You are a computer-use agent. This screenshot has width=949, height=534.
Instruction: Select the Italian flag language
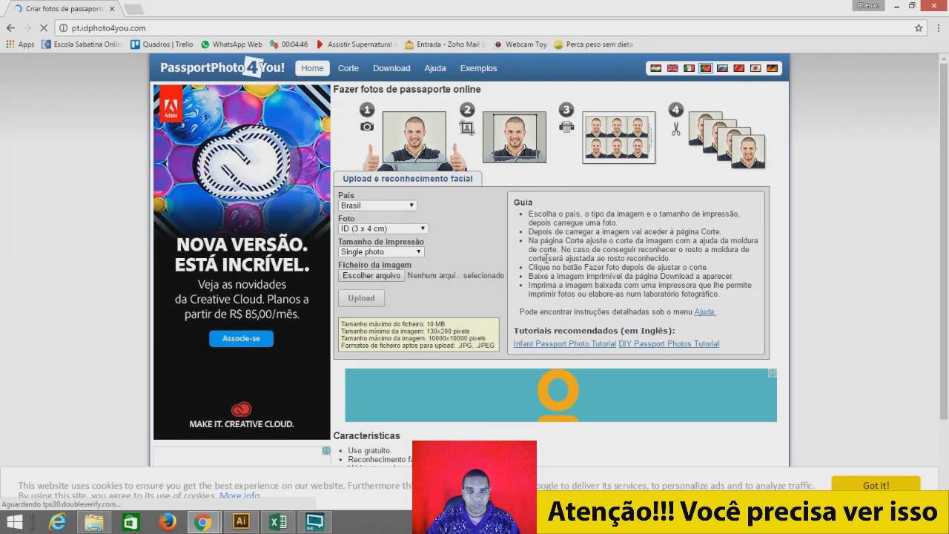click(x=689, y=68)
